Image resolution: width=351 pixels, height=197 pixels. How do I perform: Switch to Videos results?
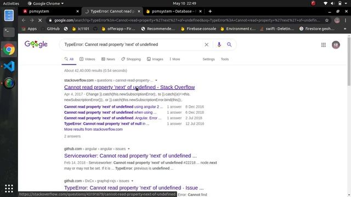click(87, 59)
